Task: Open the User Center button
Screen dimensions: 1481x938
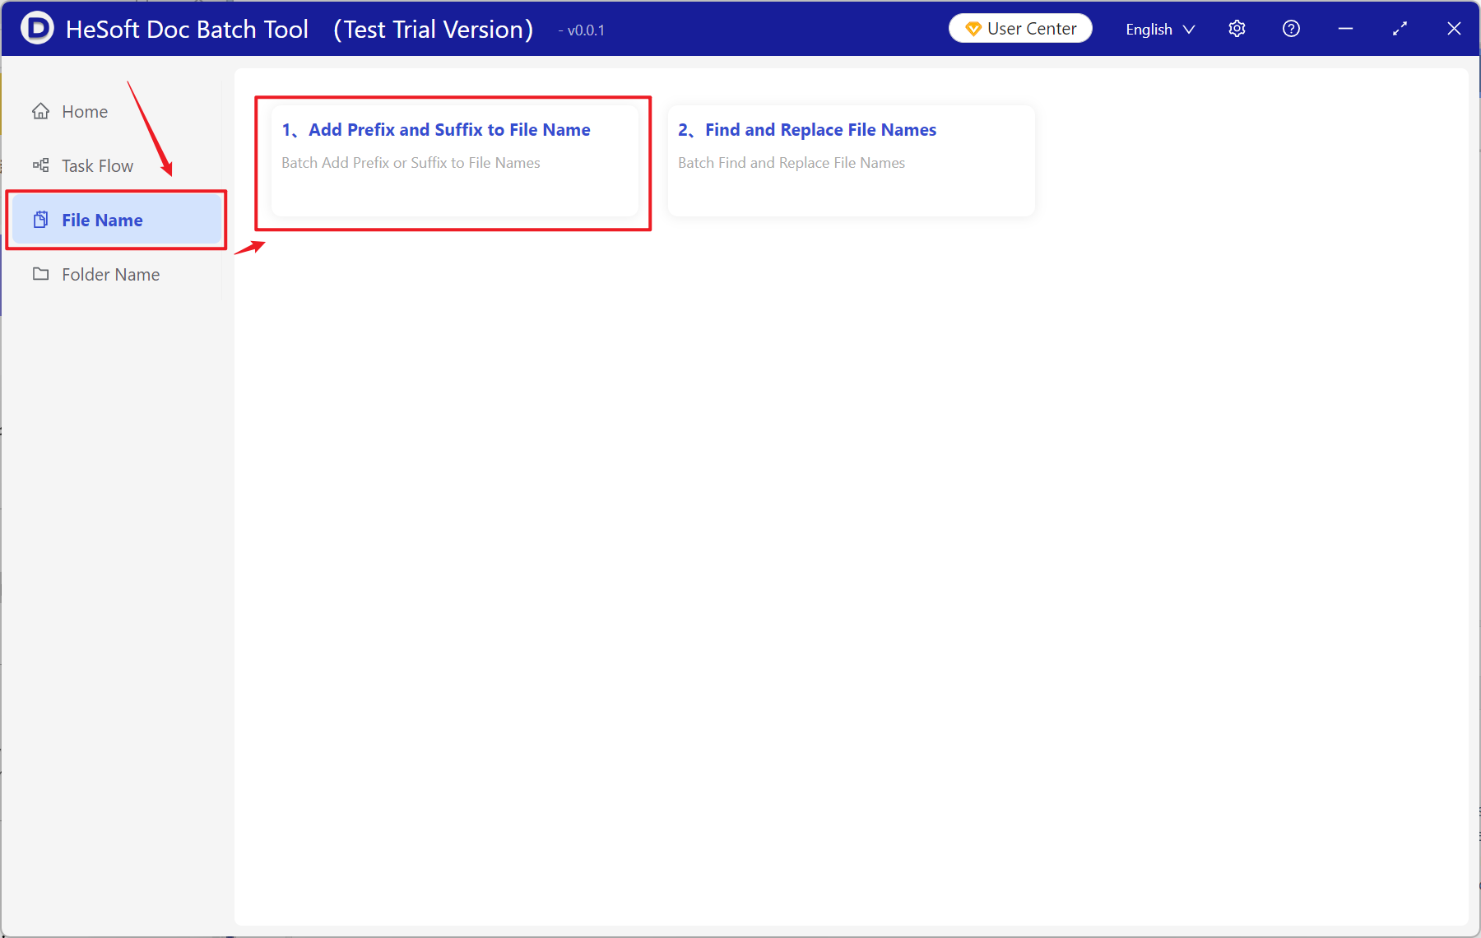Action: [x=1020, y=29]
